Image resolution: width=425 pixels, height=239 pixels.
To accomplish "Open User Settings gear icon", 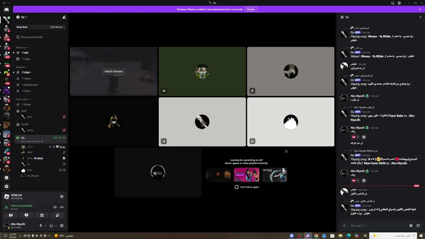I will (x=62, y=226).
